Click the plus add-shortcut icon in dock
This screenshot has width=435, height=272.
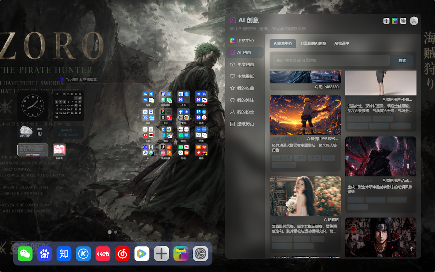(x=161, y=254)
